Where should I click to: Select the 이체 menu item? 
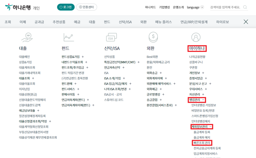pyautogui.click(x=23, y=22)
